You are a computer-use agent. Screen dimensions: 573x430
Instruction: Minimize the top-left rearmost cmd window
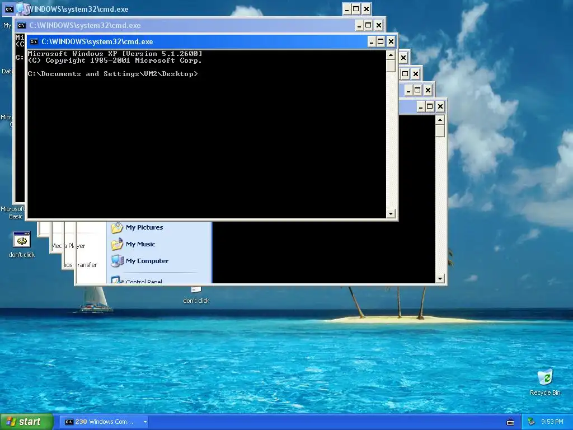pyautogui.click(x=347, y=9)
